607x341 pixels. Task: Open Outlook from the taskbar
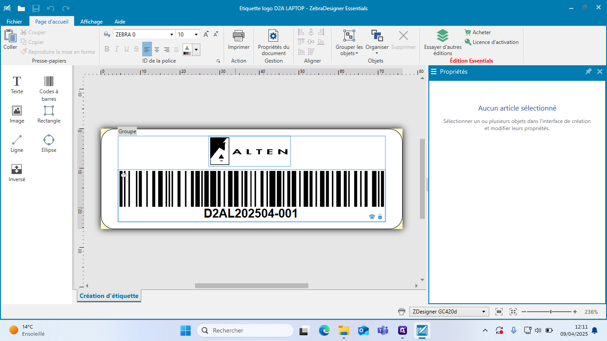pos(363,330)
